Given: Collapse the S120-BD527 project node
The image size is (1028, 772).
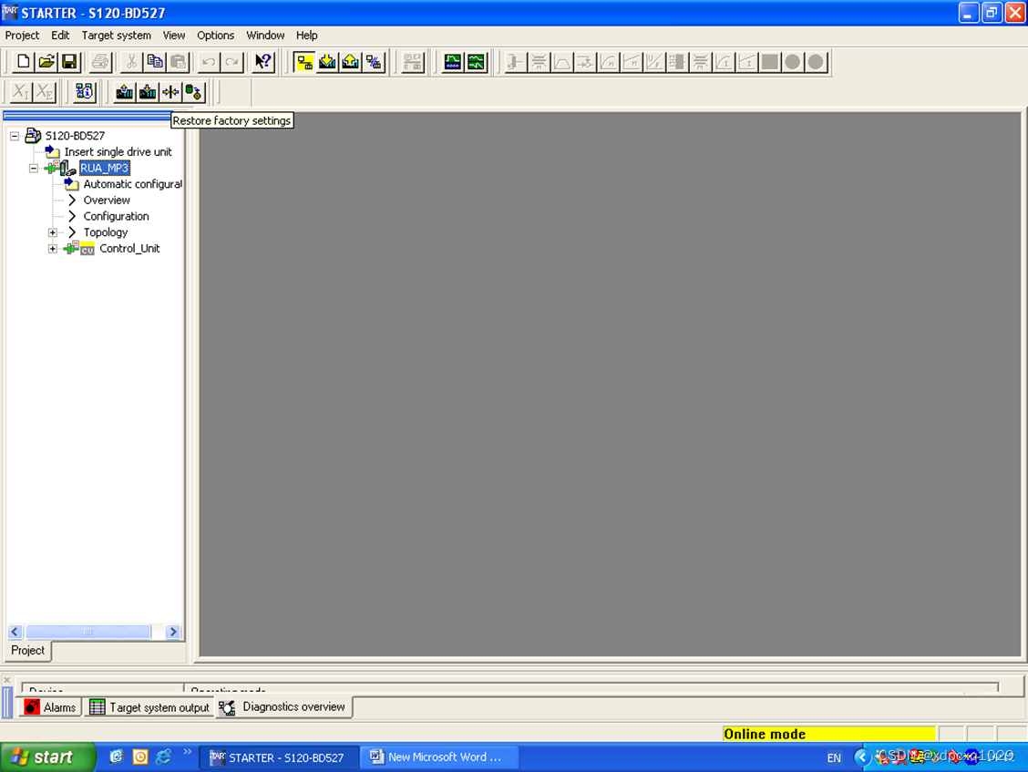Looking at the screenshot, I should point(15,137).
